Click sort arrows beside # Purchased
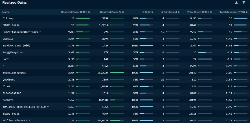Screen dimensions: 250x123 (x=178, y=12)
